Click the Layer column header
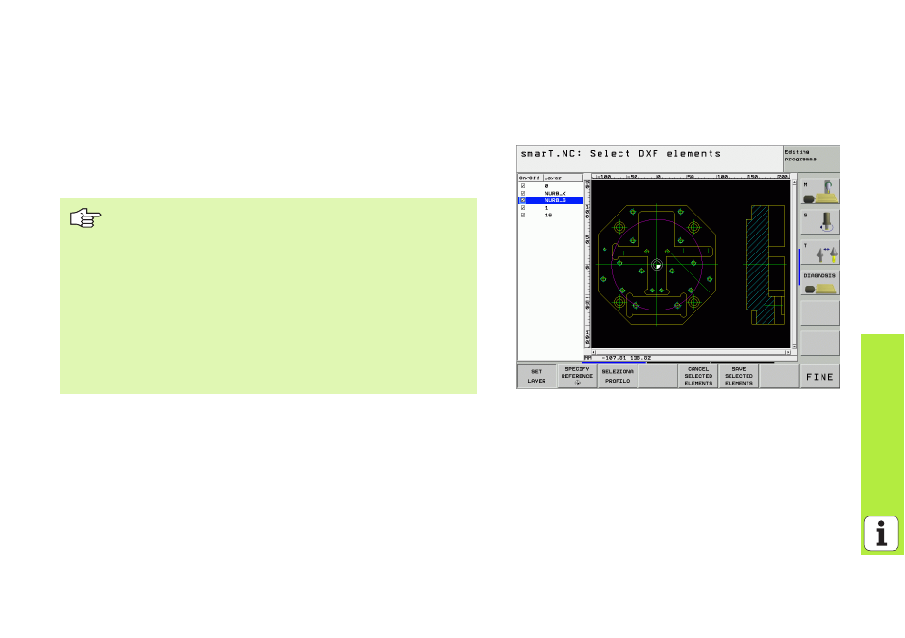Screen dimensions: 905x638 (563, 178)
